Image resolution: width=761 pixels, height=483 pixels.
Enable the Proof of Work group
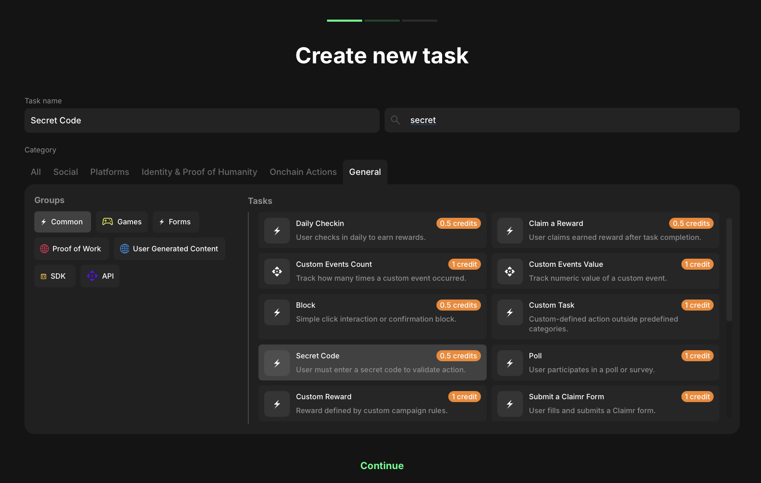pos(71,249)
